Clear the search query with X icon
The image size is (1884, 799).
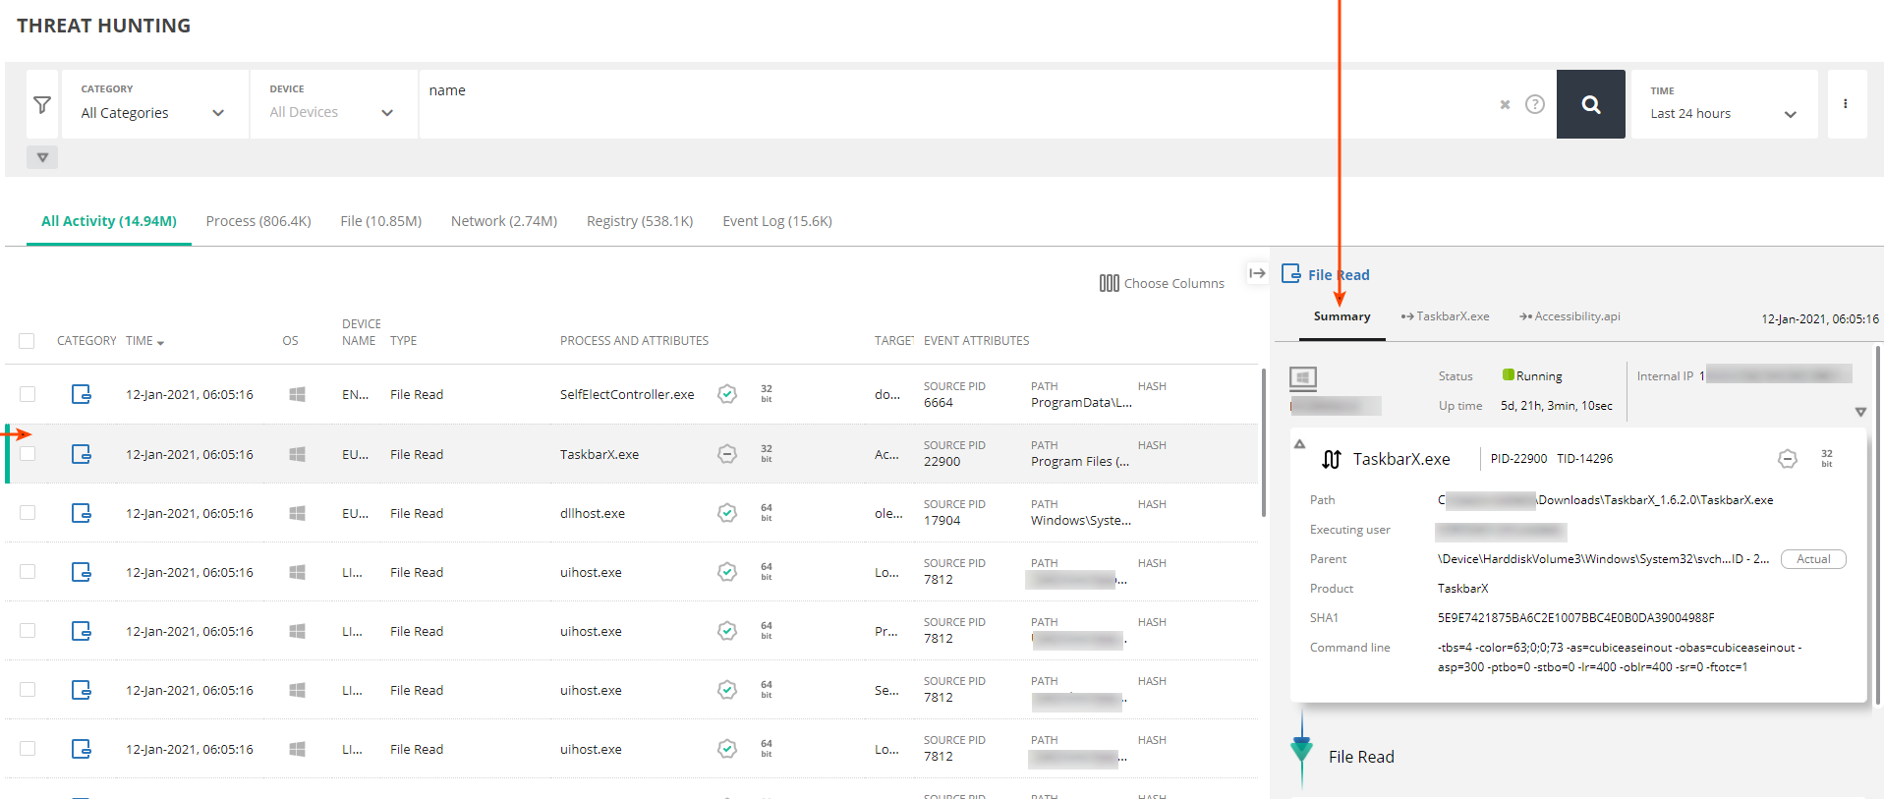pyautogui.click(x=1504, y=104)
